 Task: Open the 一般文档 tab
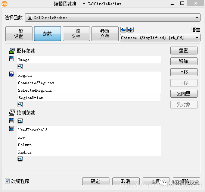click(x=76, y=34)
